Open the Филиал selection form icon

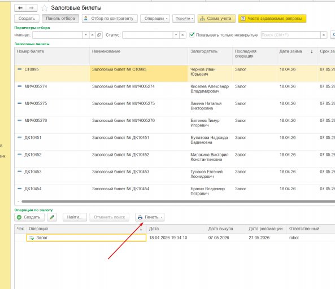(x=99, y=35)
